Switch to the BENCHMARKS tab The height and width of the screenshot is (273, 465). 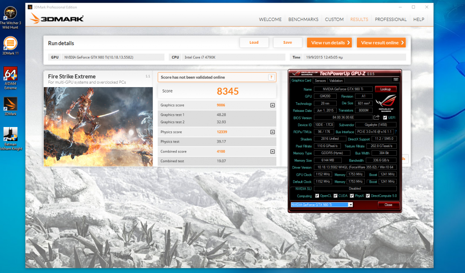coord(303,19)
